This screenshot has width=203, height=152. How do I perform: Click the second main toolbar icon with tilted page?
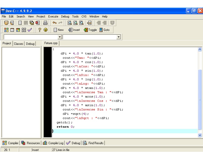click(x=12, y=23)
